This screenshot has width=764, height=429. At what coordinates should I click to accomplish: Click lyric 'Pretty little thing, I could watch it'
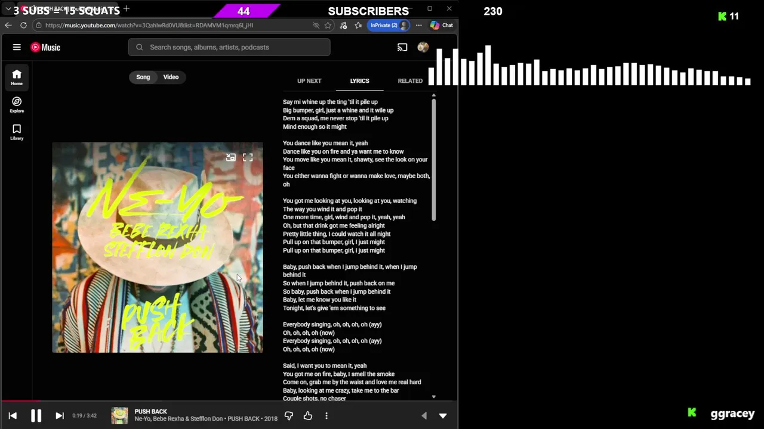(x=337, y=234)
